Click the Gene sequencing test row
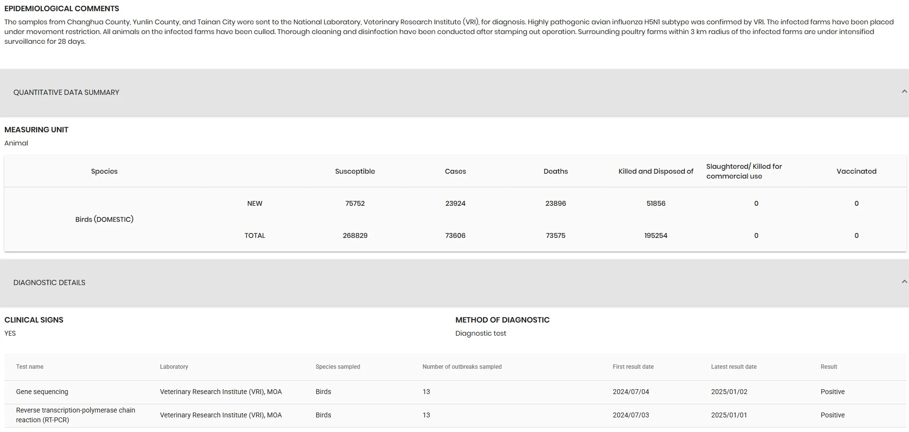909x432 pixels. (455, 392)
